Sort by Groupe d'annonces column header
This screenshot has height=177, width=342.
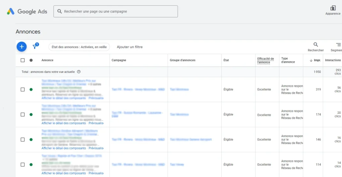tap(183, 60)
